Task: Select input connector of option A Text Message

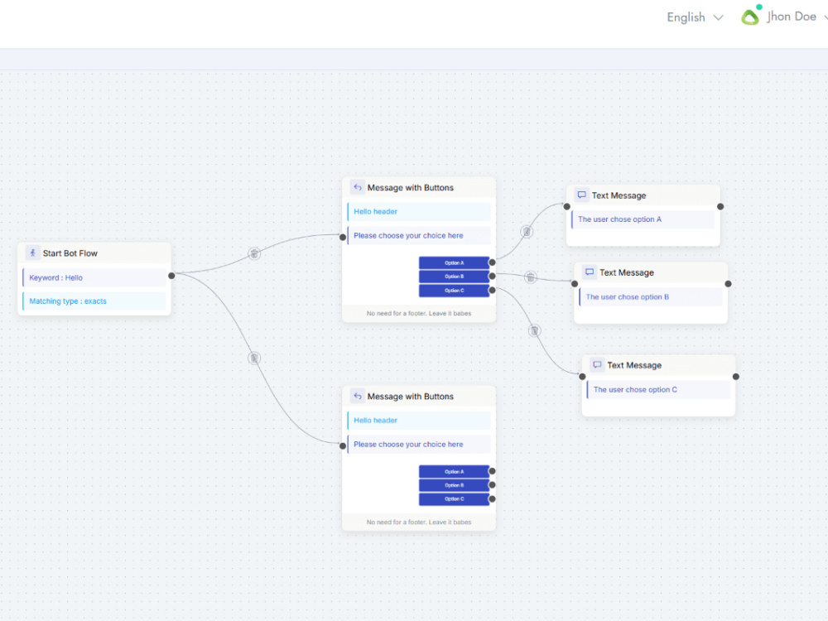Action: [566, 206]
